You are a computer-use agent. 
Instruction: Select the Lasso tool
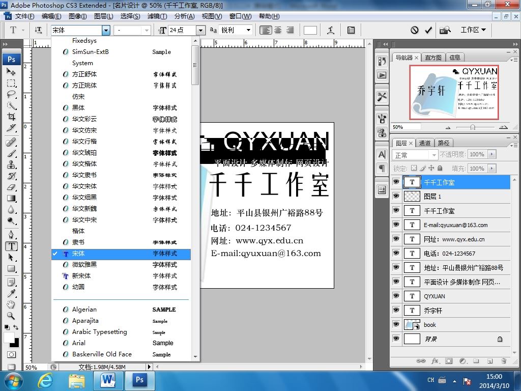[x=11, y=94]
